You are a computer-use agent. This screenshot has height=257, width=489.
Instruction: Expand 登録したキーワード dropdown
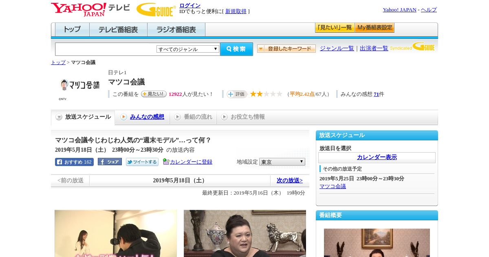[286, 49]
